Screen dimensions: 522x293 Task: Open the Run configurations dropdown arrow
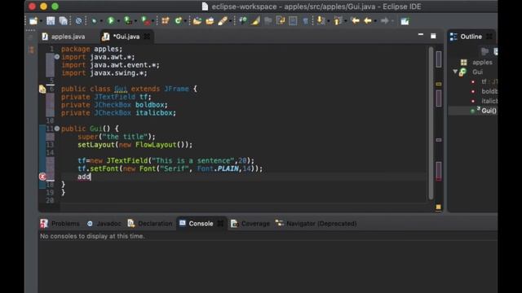click(118, 21)
